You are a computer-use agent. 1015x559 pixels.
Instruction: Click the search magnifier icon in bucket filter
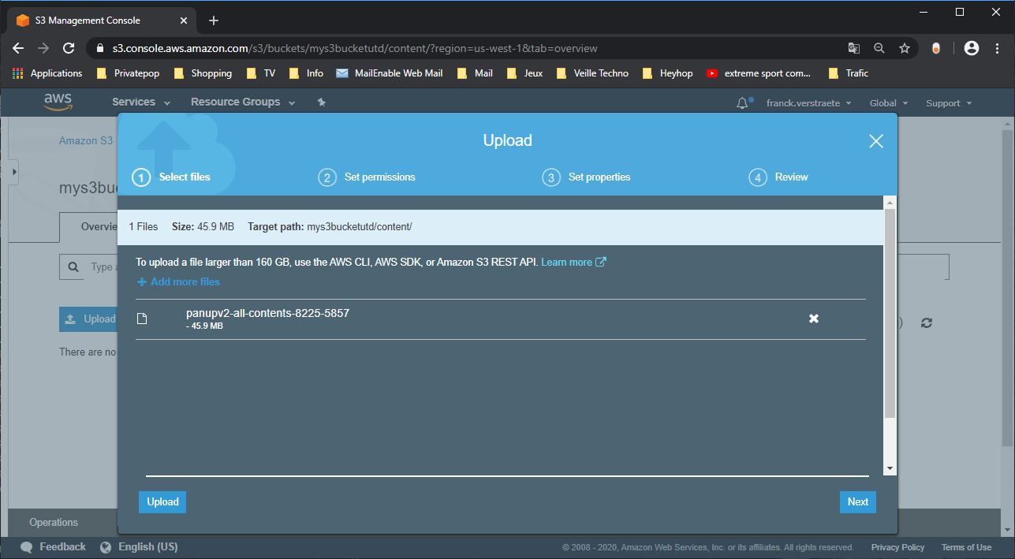[73, 267]
